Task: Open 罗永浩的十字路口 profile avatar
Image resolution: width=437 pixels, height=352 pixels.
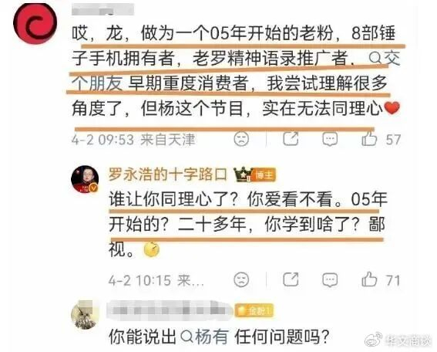Action: coord(85,179)
